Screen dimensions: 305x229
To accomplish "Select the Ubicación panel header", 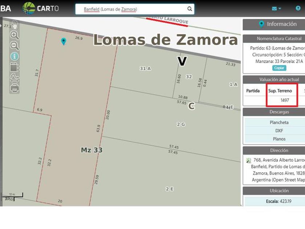I will pyautogui.click(x=274, y=190).
